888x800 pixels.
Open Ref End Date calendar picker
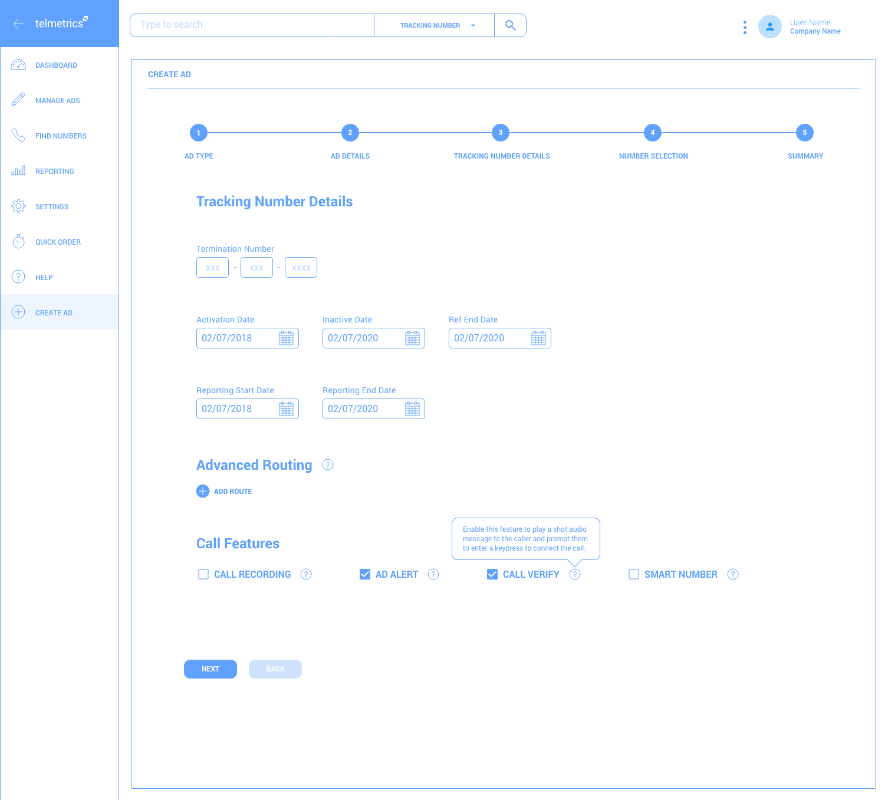[538, 338]
